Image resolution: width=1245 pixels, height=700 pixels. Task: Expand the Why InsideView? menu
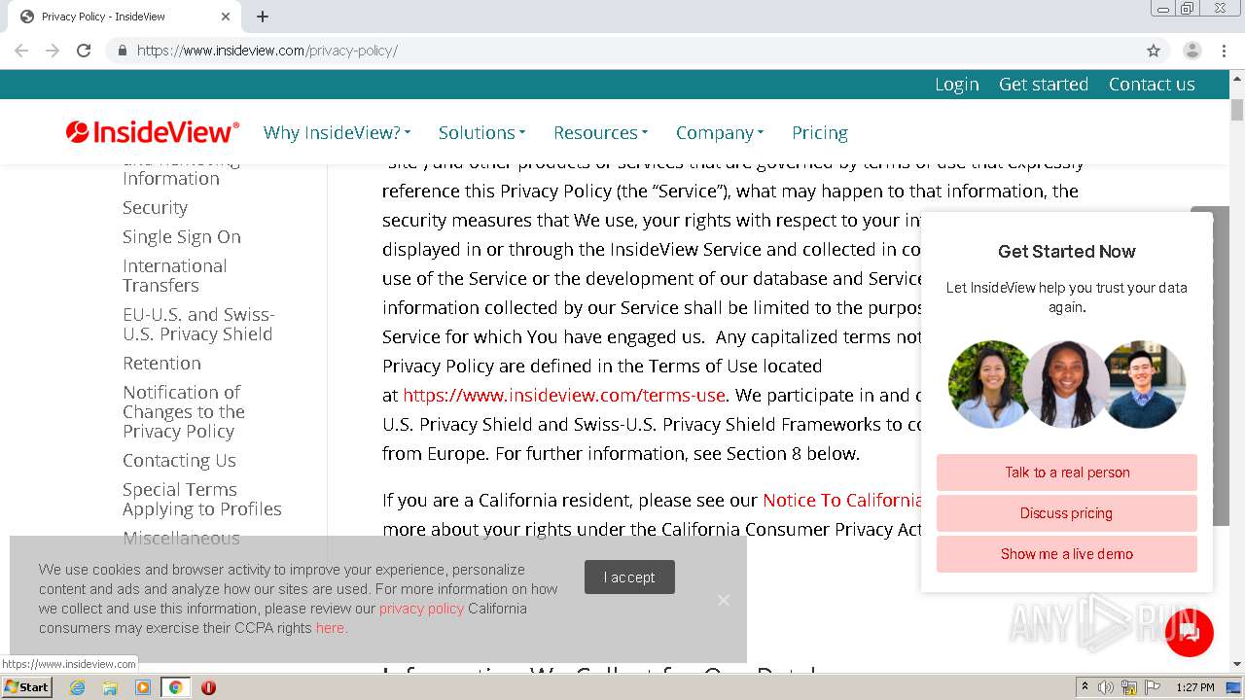click(x=337, y=132)
